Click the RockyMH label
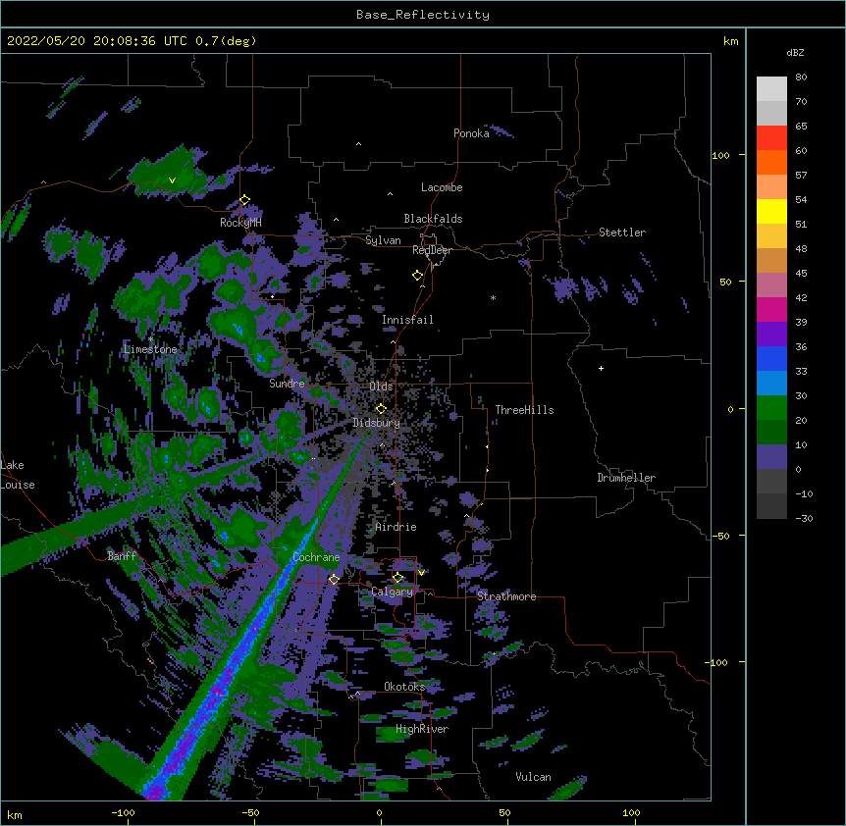This screenshot has height=826, width=846. tap(240, 223)
